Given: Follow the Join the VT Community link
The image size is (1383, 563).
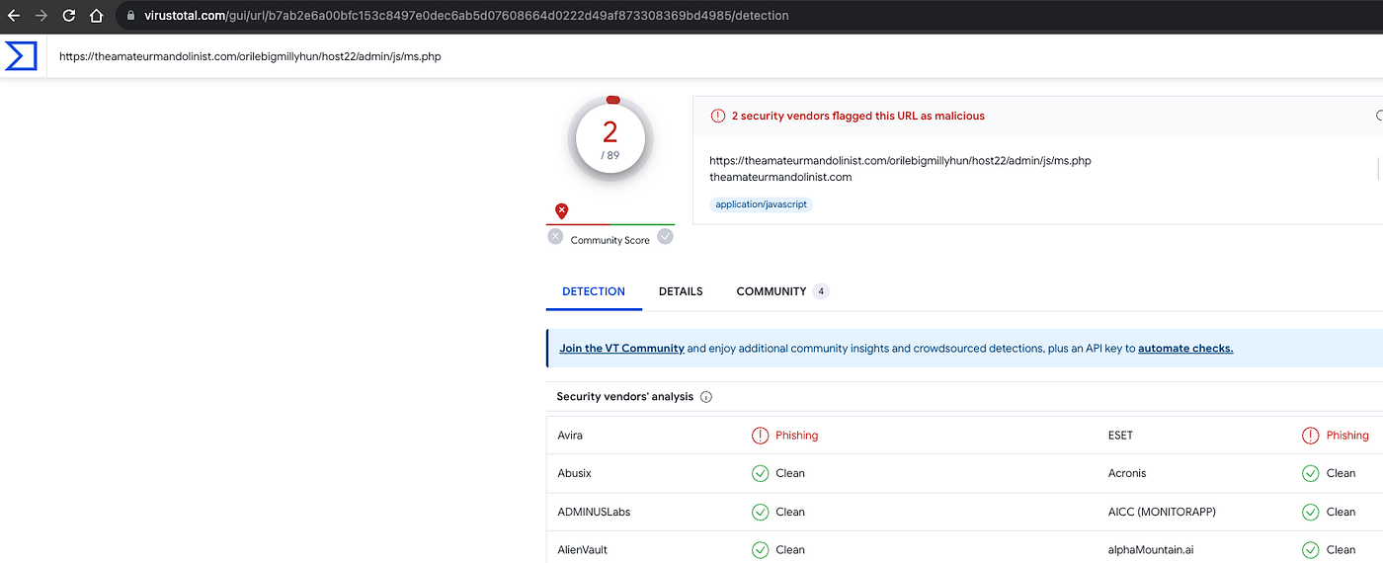Looking at the screenshot, I should (x=621, y=349).
